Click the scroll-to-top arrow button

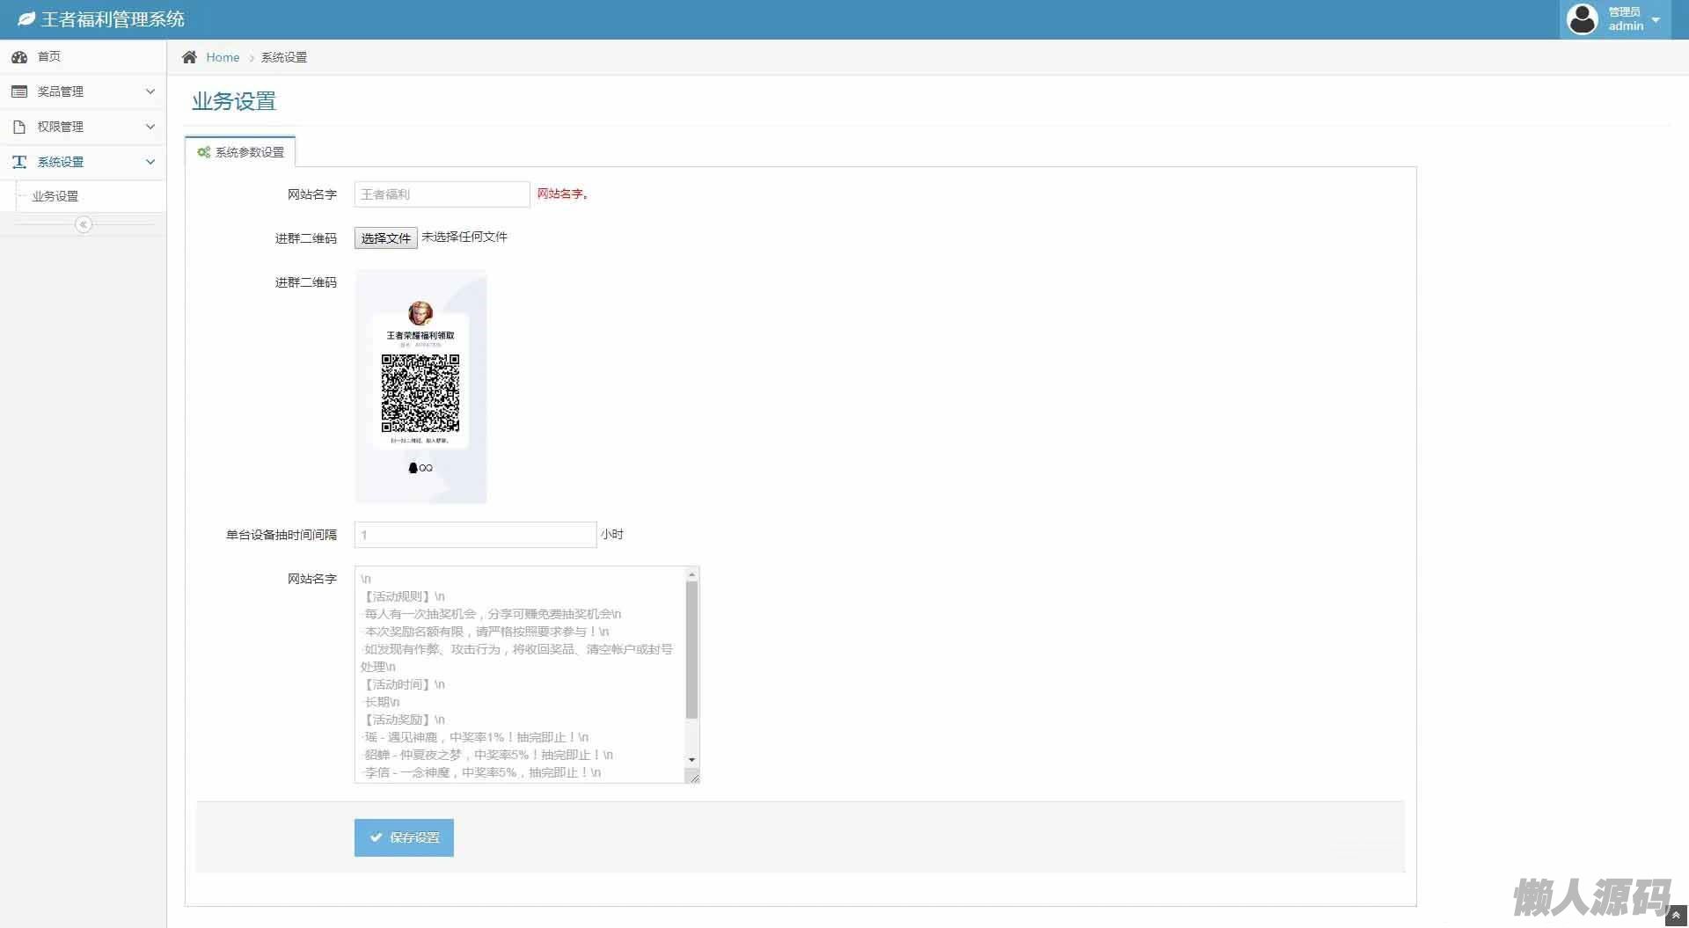point(1676,916)
